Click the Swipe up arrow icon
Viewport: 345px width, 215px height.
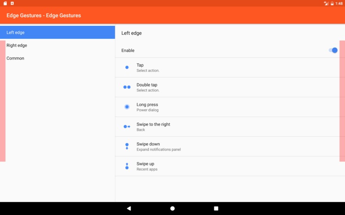127,166
